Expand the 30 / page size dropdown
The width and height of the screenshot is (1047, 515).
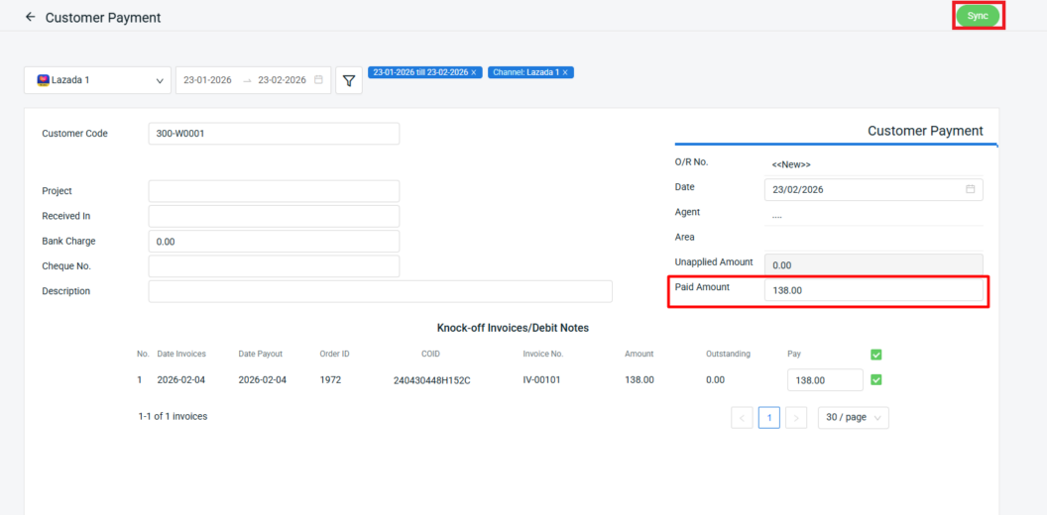[x=853, y=418]
